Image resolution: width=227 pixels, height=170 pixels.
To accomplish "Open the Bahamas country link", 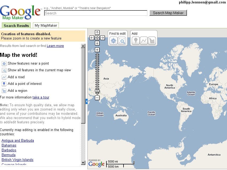I will pos(9,145).
